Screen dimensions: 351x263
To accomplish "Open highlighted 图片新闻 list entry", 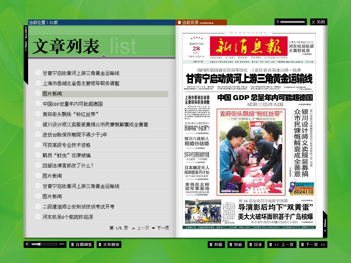I will click(105, 94).
